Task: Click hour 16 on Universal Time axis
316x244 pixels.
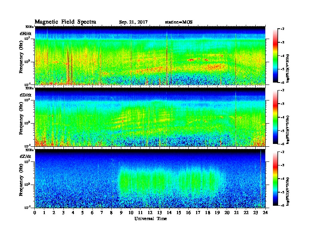Action: tap(188, 213)
